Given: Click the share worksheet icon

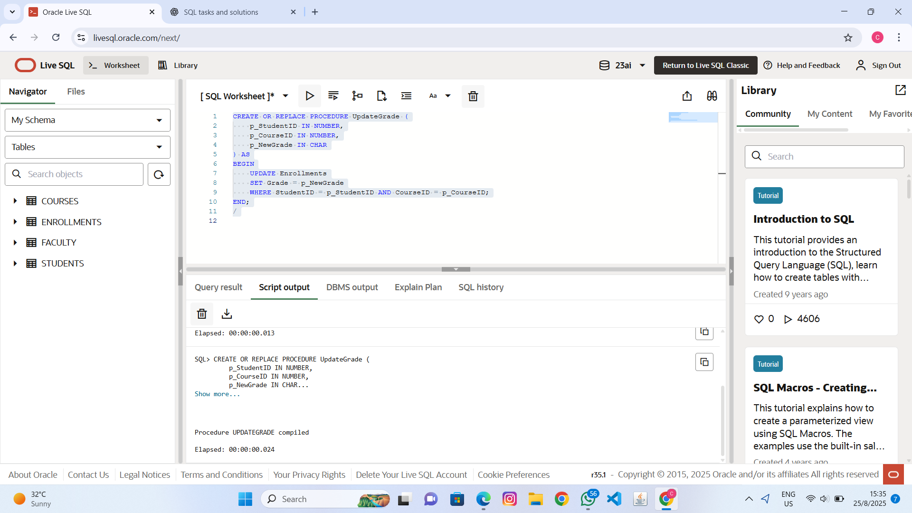Looking at the screenshot, I should coord(687,96).
